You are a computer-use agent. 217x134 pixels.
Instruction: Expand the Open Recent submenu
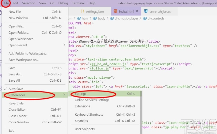point(35,45)
